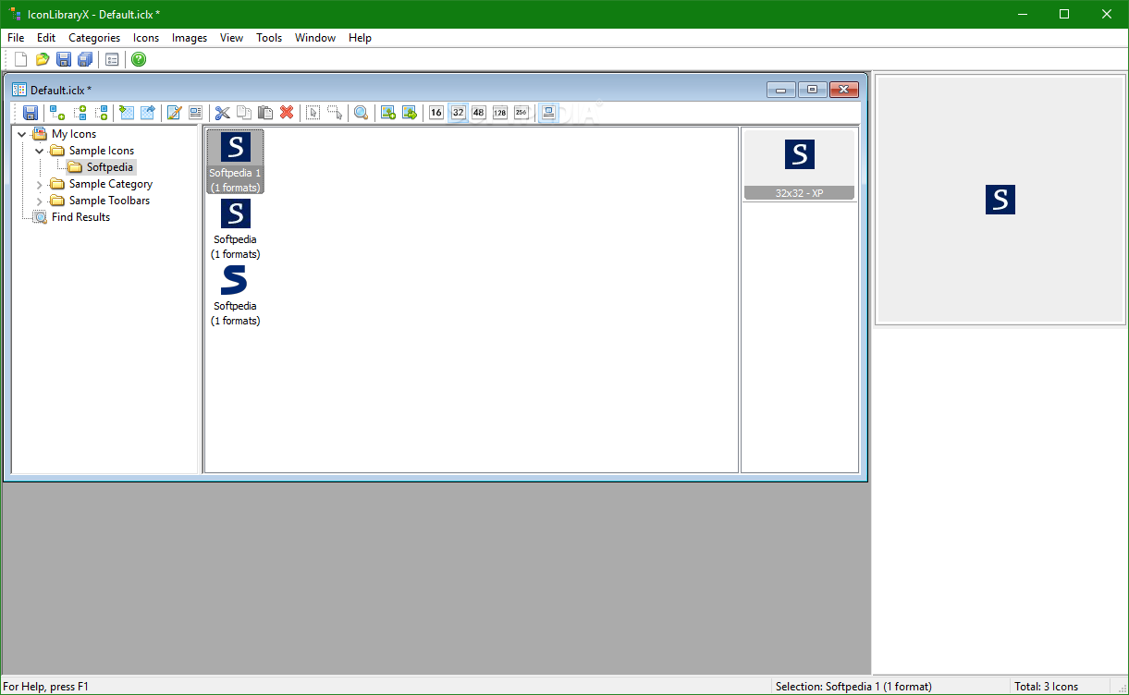The height and width of the screenshot is (695, 1129).
Task: Open the icon properties card icon
Action: tap(195, 113)
